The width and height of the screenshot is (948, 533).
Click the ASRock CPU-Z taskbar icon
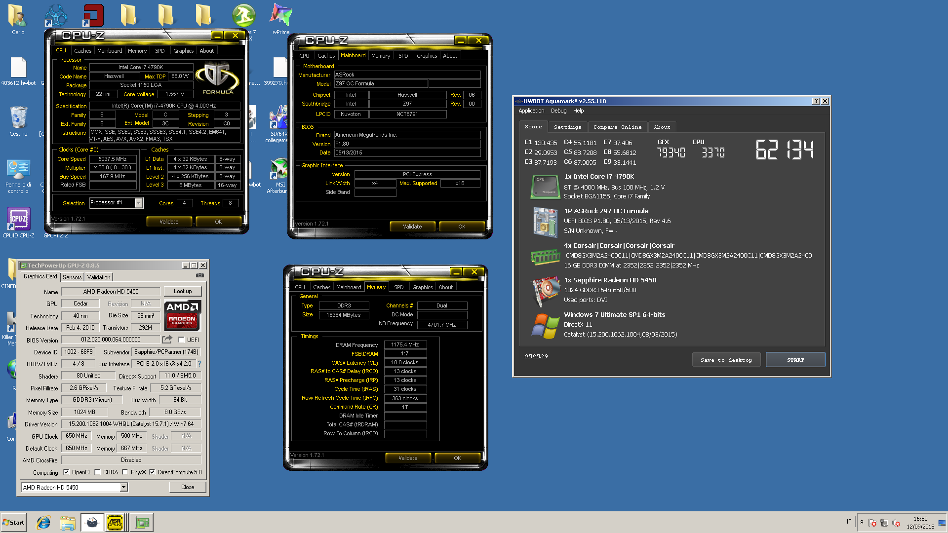pos(115,523)
